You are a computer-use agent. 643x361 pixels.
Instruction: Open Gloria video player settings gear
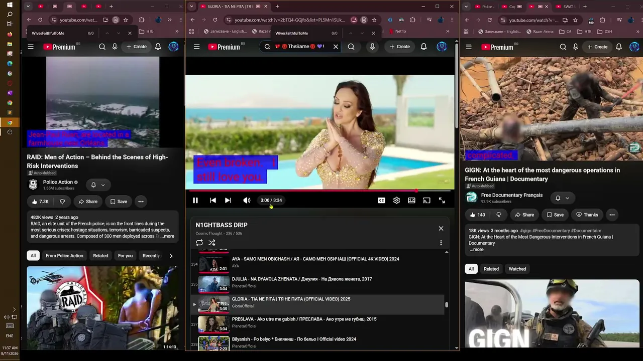[396, 201]
